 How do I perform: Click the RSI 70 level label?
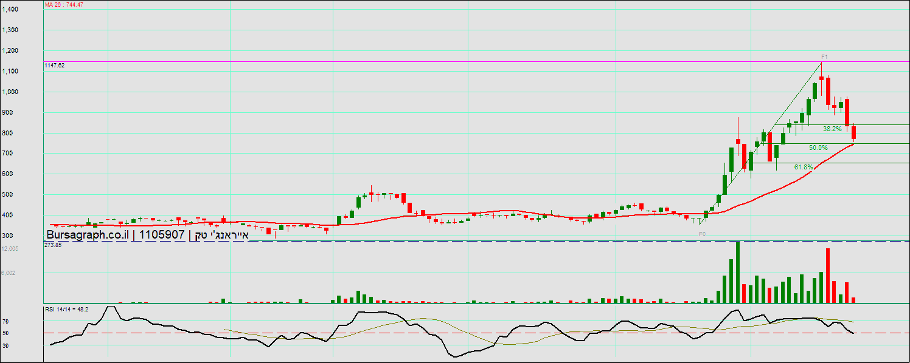5,321
